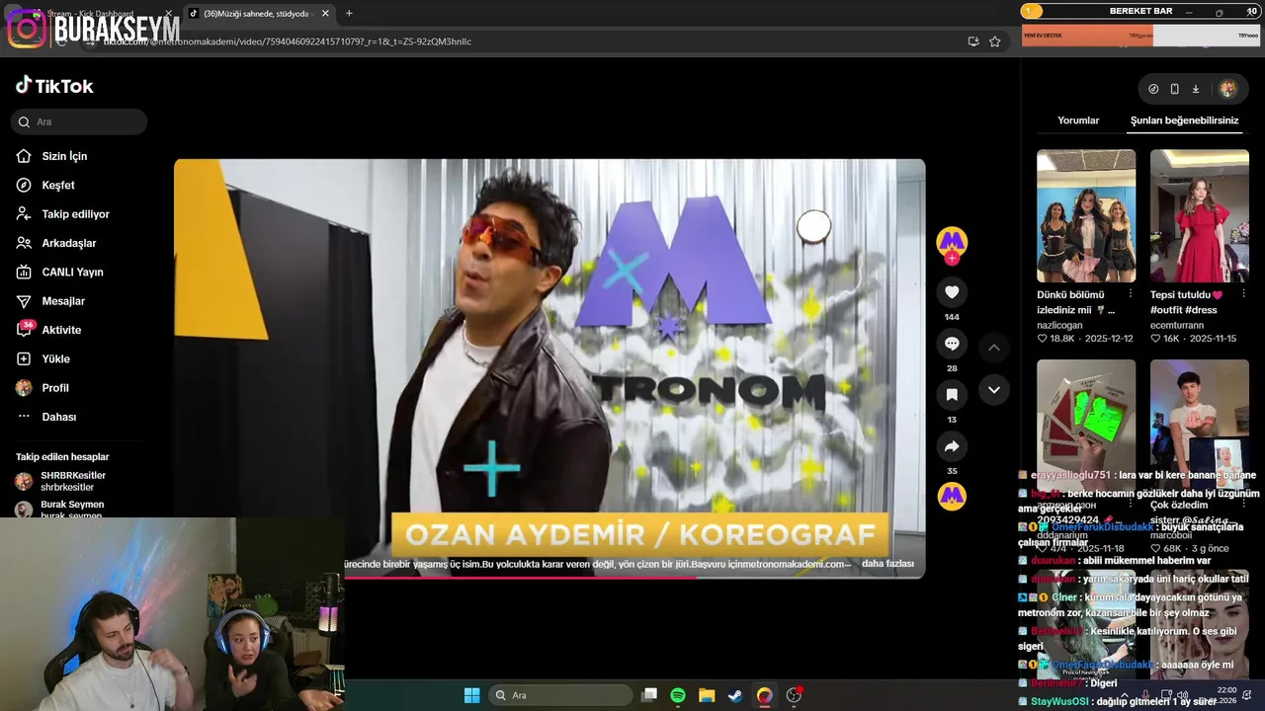Open Task View on taskbar
Viewport: 1265px width, 711px height.
click(x=649, y=695)
